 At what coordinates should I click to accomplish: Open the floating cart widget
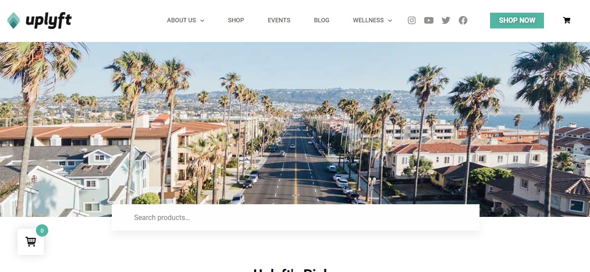(31, 241)
